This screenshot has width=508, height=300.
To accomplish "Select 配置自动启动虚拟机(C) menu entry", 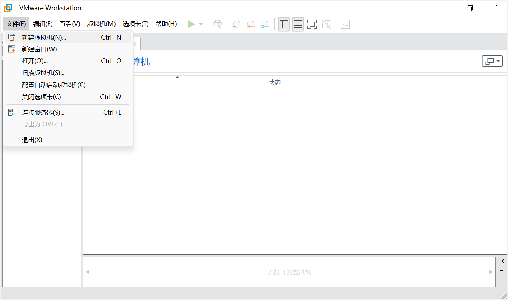I will tap(68, 85).
